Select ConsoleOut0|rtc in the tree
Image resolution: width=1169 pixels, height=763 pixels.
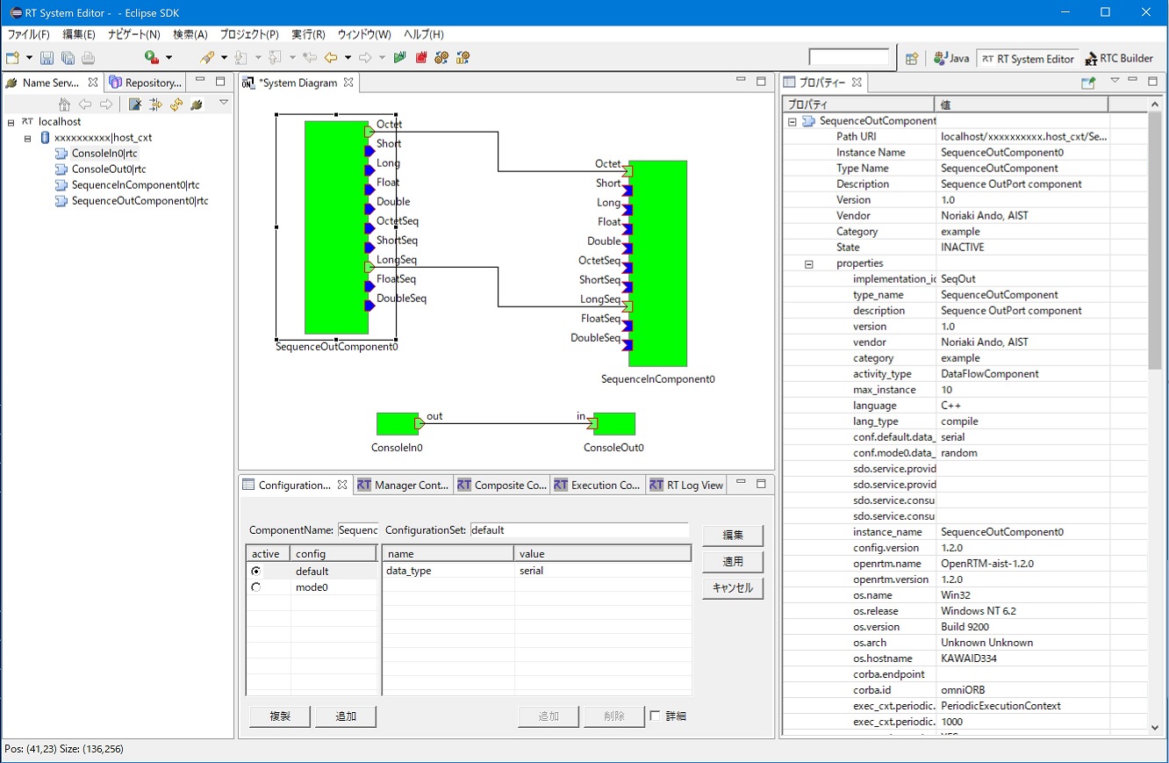(109, 169)
